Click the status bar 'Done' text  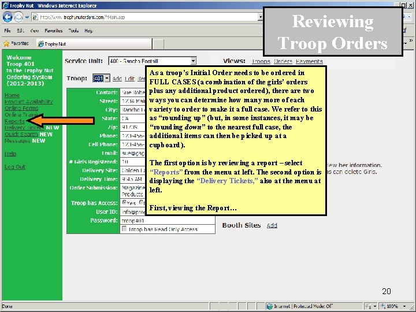(x=7, y=306)
